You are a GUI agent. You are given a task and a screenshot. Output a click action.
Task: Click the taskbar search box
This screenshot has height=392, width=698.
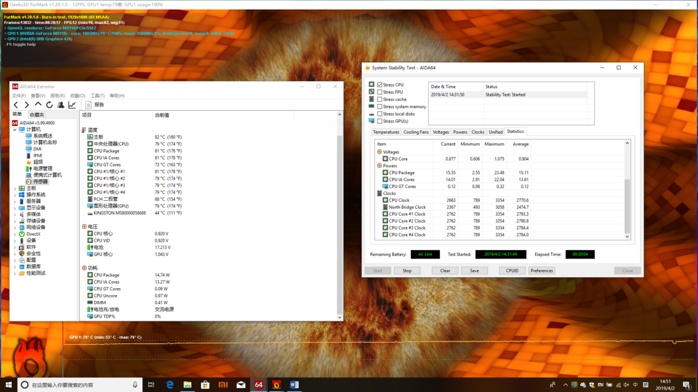[80, 384]
